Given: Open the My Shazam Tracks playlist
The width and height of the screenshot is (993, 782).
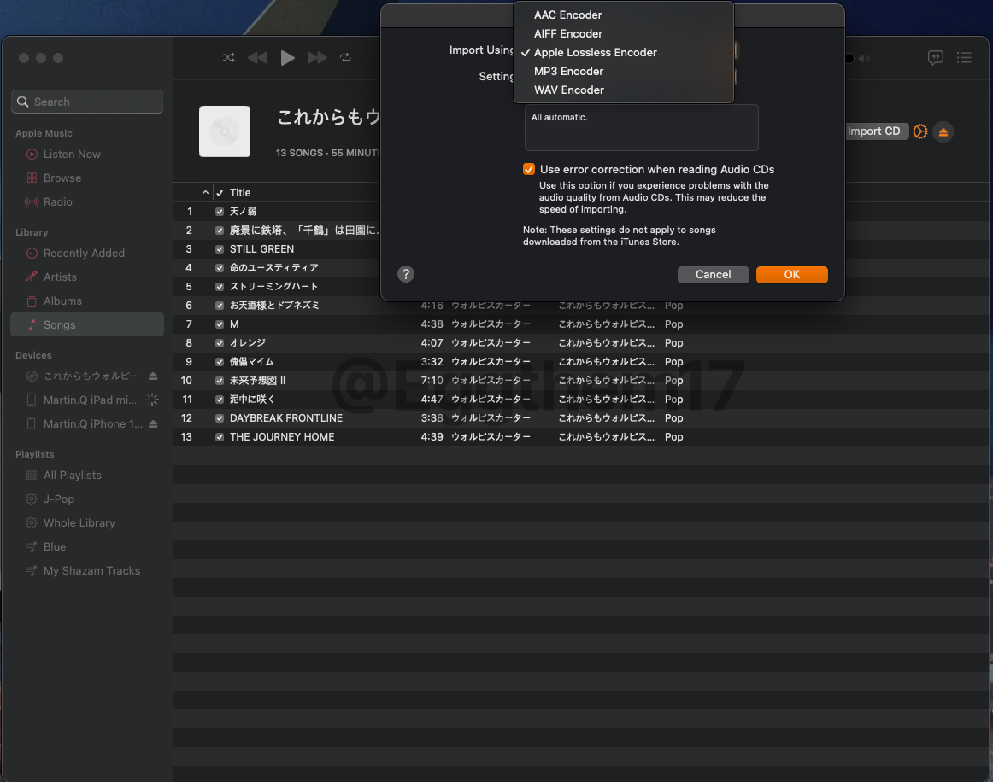Looking at the screenshot, I should click(x=91, y=570).
